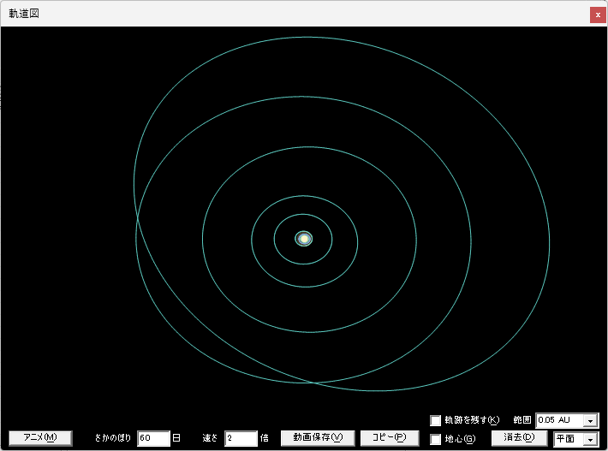608x451 pixels.
Task: Toggle 地心(G) geocentric checkbox
Action: click(x=436, y=439)
